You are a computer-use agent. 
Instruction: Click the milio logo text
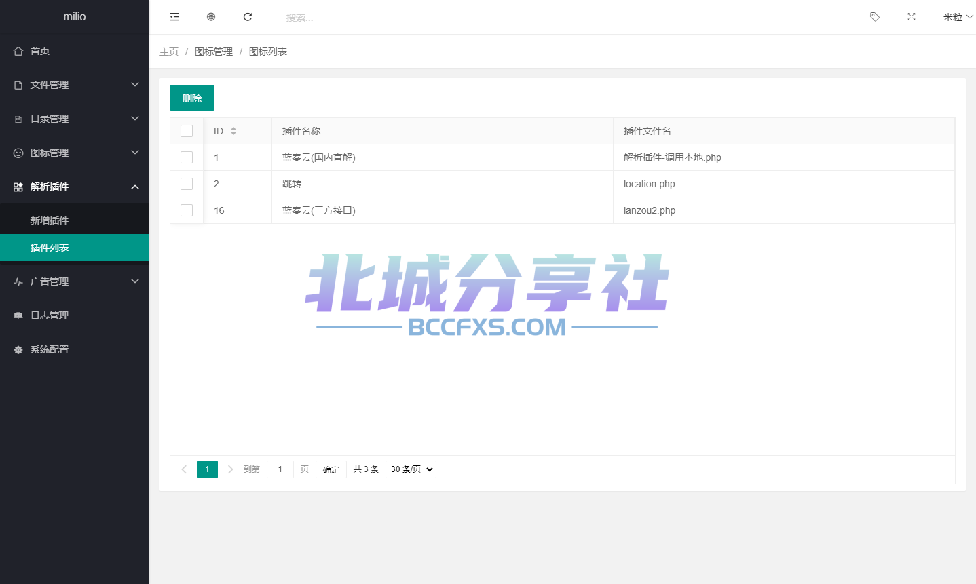[75, 17]
